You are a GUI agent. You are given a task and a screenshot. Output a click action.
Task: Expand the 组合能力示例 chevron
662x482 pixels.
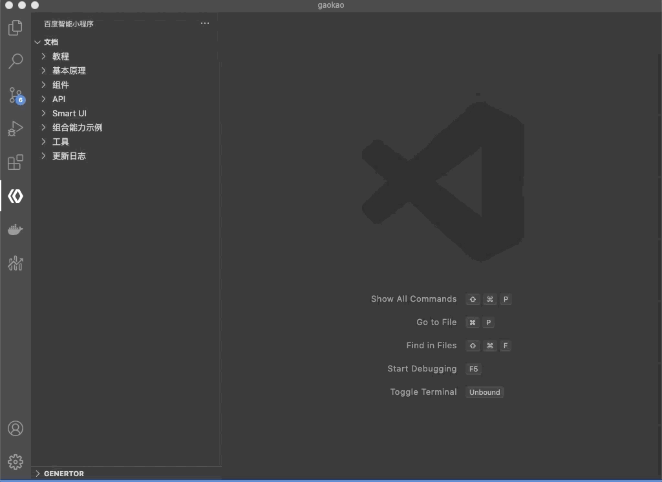[43, 127]
